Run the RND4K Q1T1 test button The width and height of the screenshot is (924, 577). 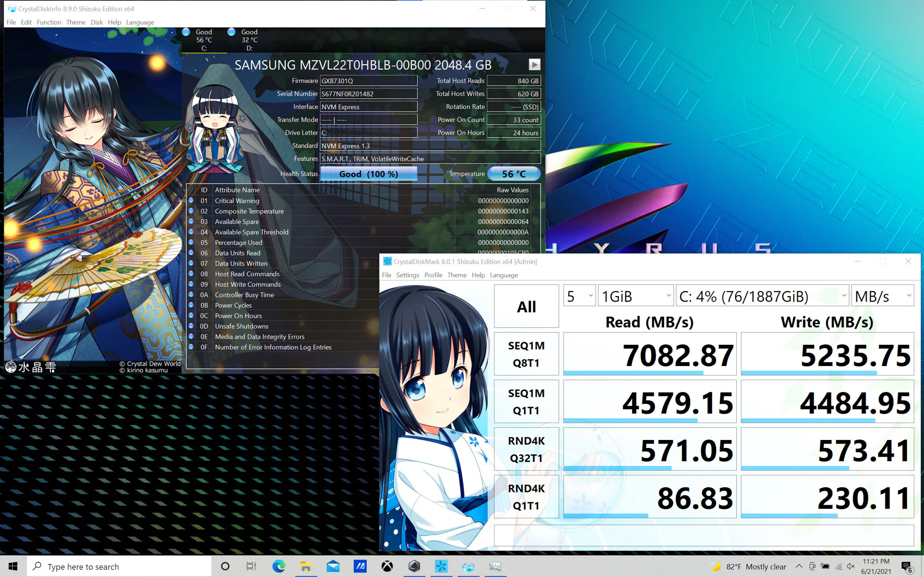tap(527, 497)
